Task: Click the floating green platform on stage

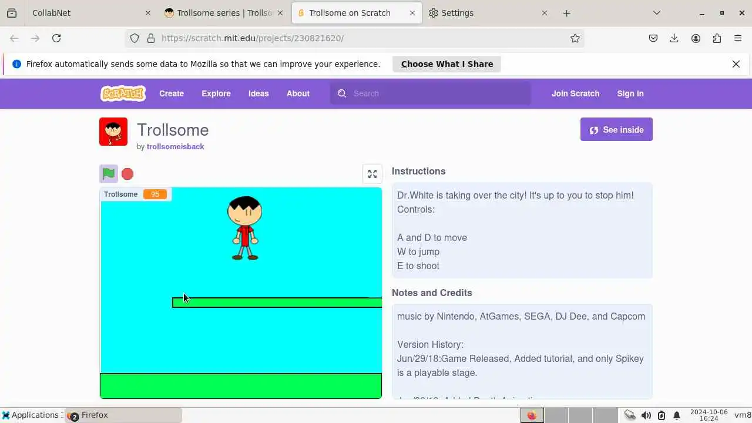Action: point(277,303)
